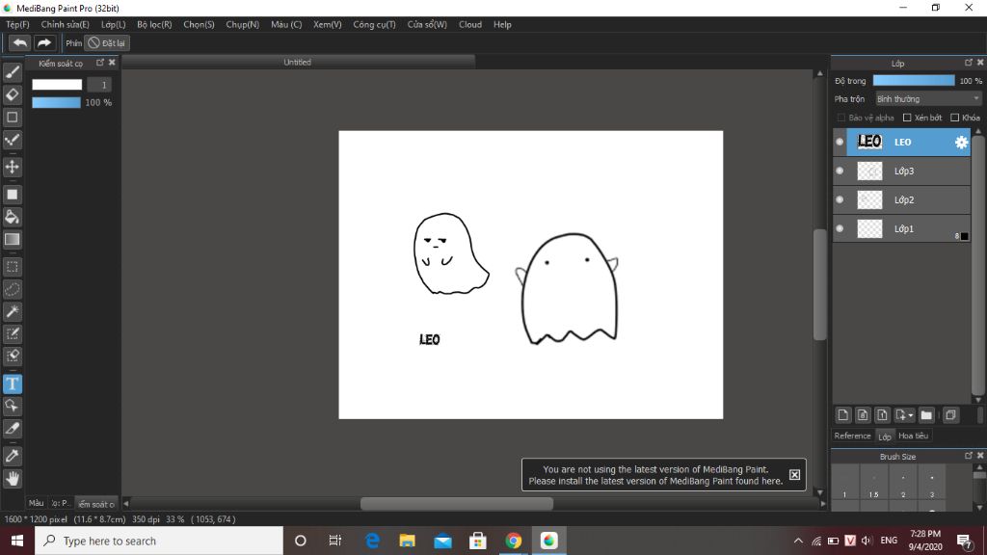The width and height of the screenshot is (987, 555).
Task: Select the Fill rectangle tool
Action: click(x=12, y=195)
